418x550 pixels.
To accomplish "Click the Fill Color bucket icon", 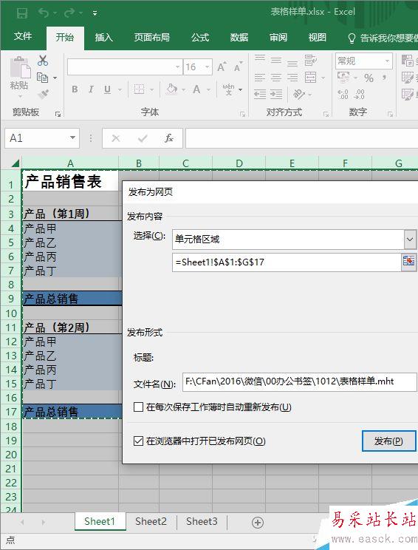I will [x=171, y=89].
